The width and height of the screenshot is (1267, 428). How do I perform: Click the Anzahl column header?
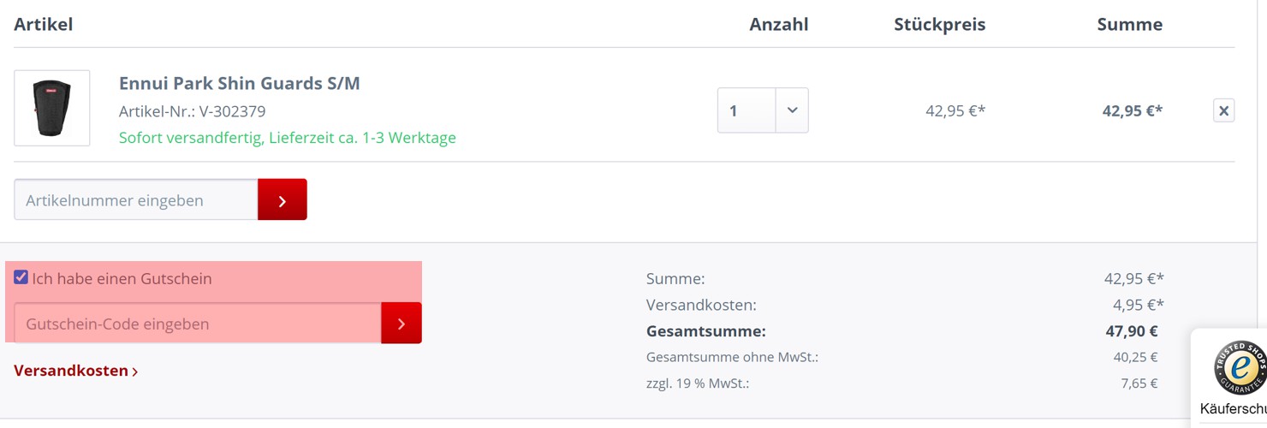[x=779, y=24]
